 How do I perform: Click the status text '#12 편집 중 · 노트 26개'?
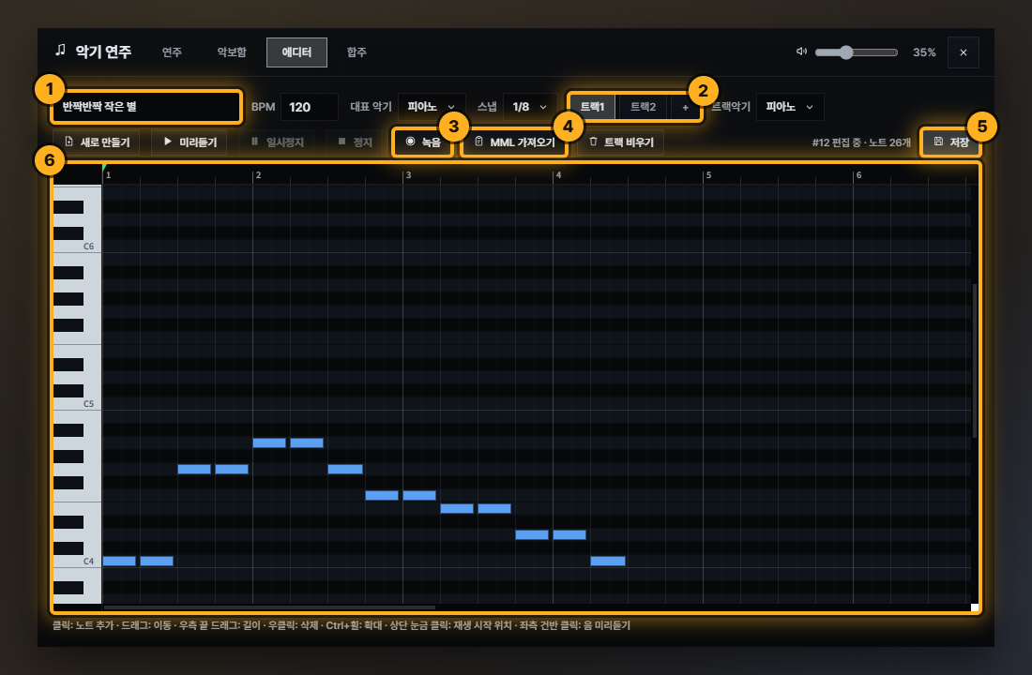tap(861, 142)
